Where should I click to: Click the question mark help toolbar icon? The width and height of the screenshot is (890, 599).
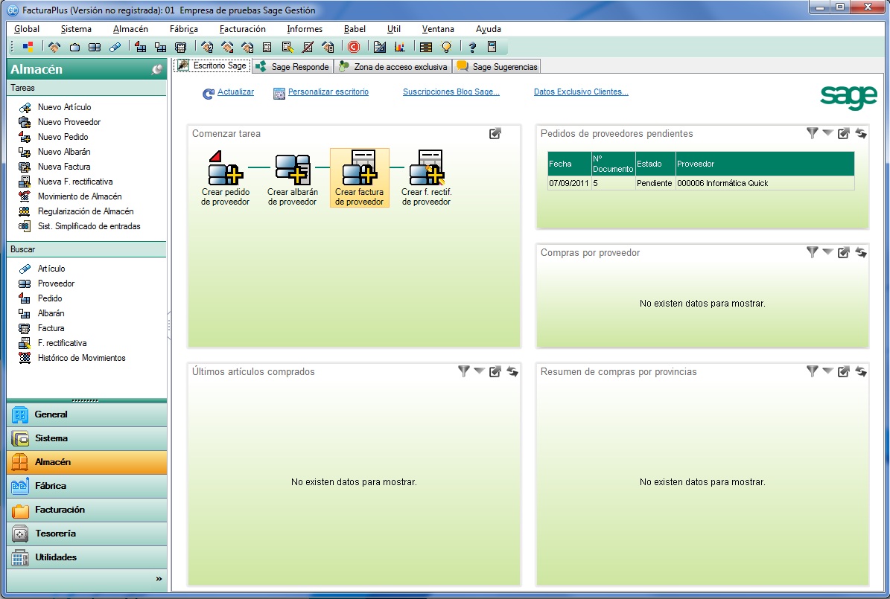471,47
